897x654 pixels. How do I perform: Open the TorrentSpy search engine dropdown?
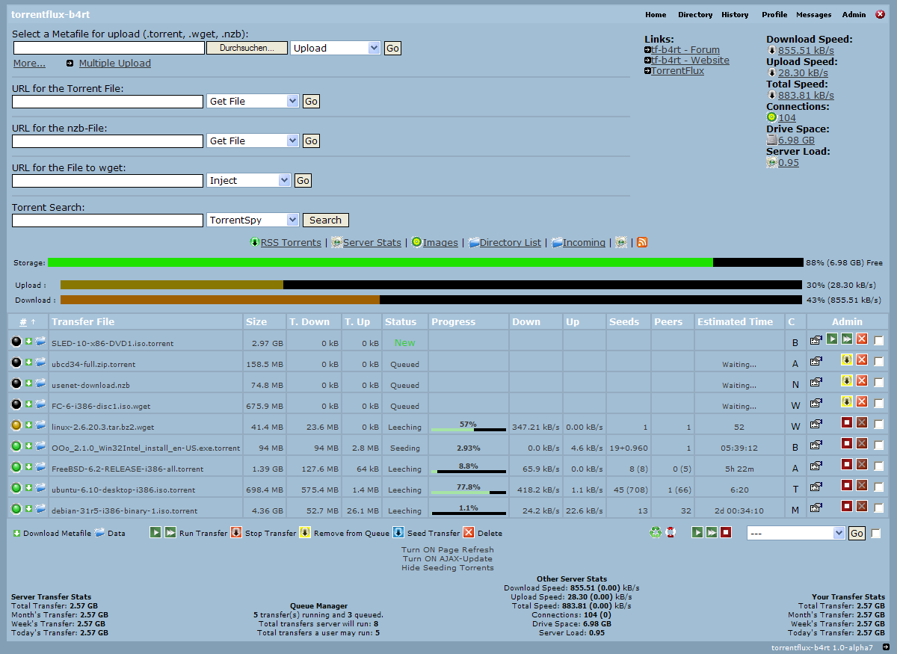point(252,220)
